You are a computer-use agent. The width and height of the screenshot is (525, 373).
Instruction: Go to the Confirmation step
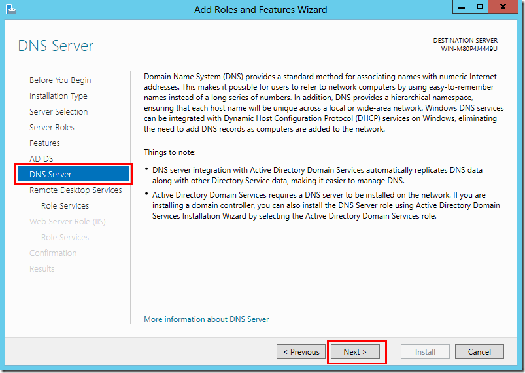(x=53, y=253)
